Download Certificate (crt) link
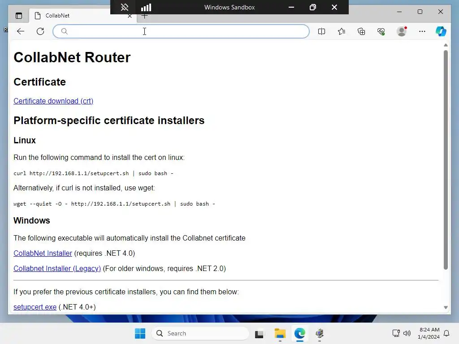This screenshot has height=344, width=459. (53, 101)
